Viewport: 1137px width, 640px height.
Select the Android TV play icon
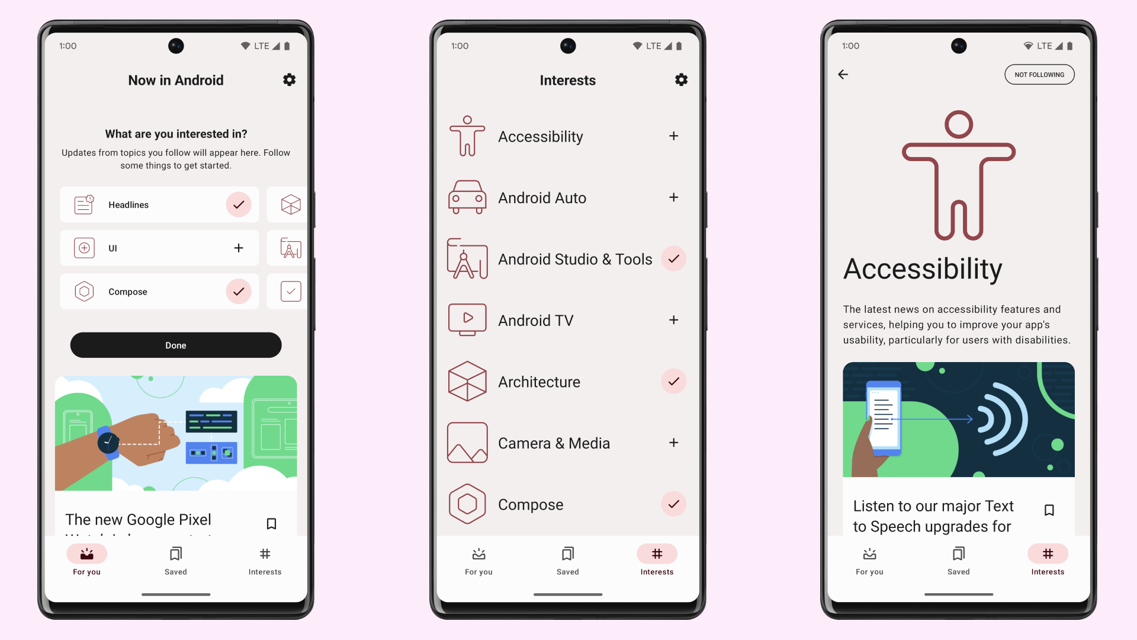(x=467, y=319)
